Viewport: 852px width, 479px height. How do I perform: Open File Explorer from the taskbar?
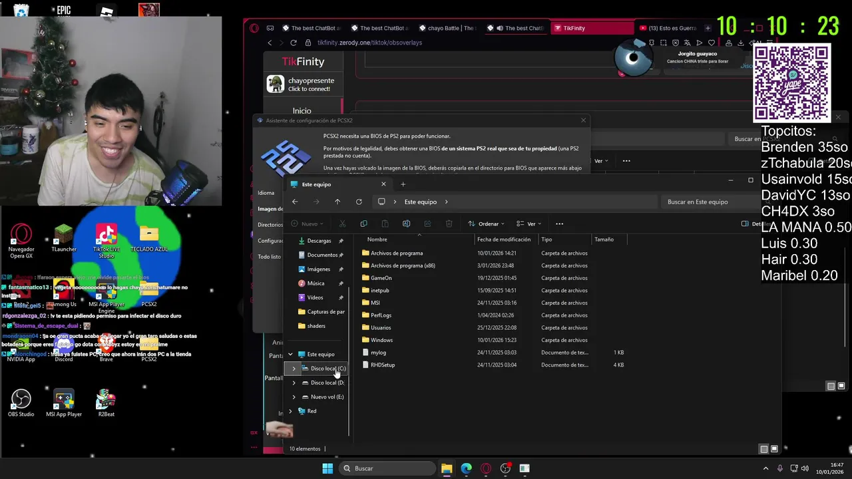(447, 468)
